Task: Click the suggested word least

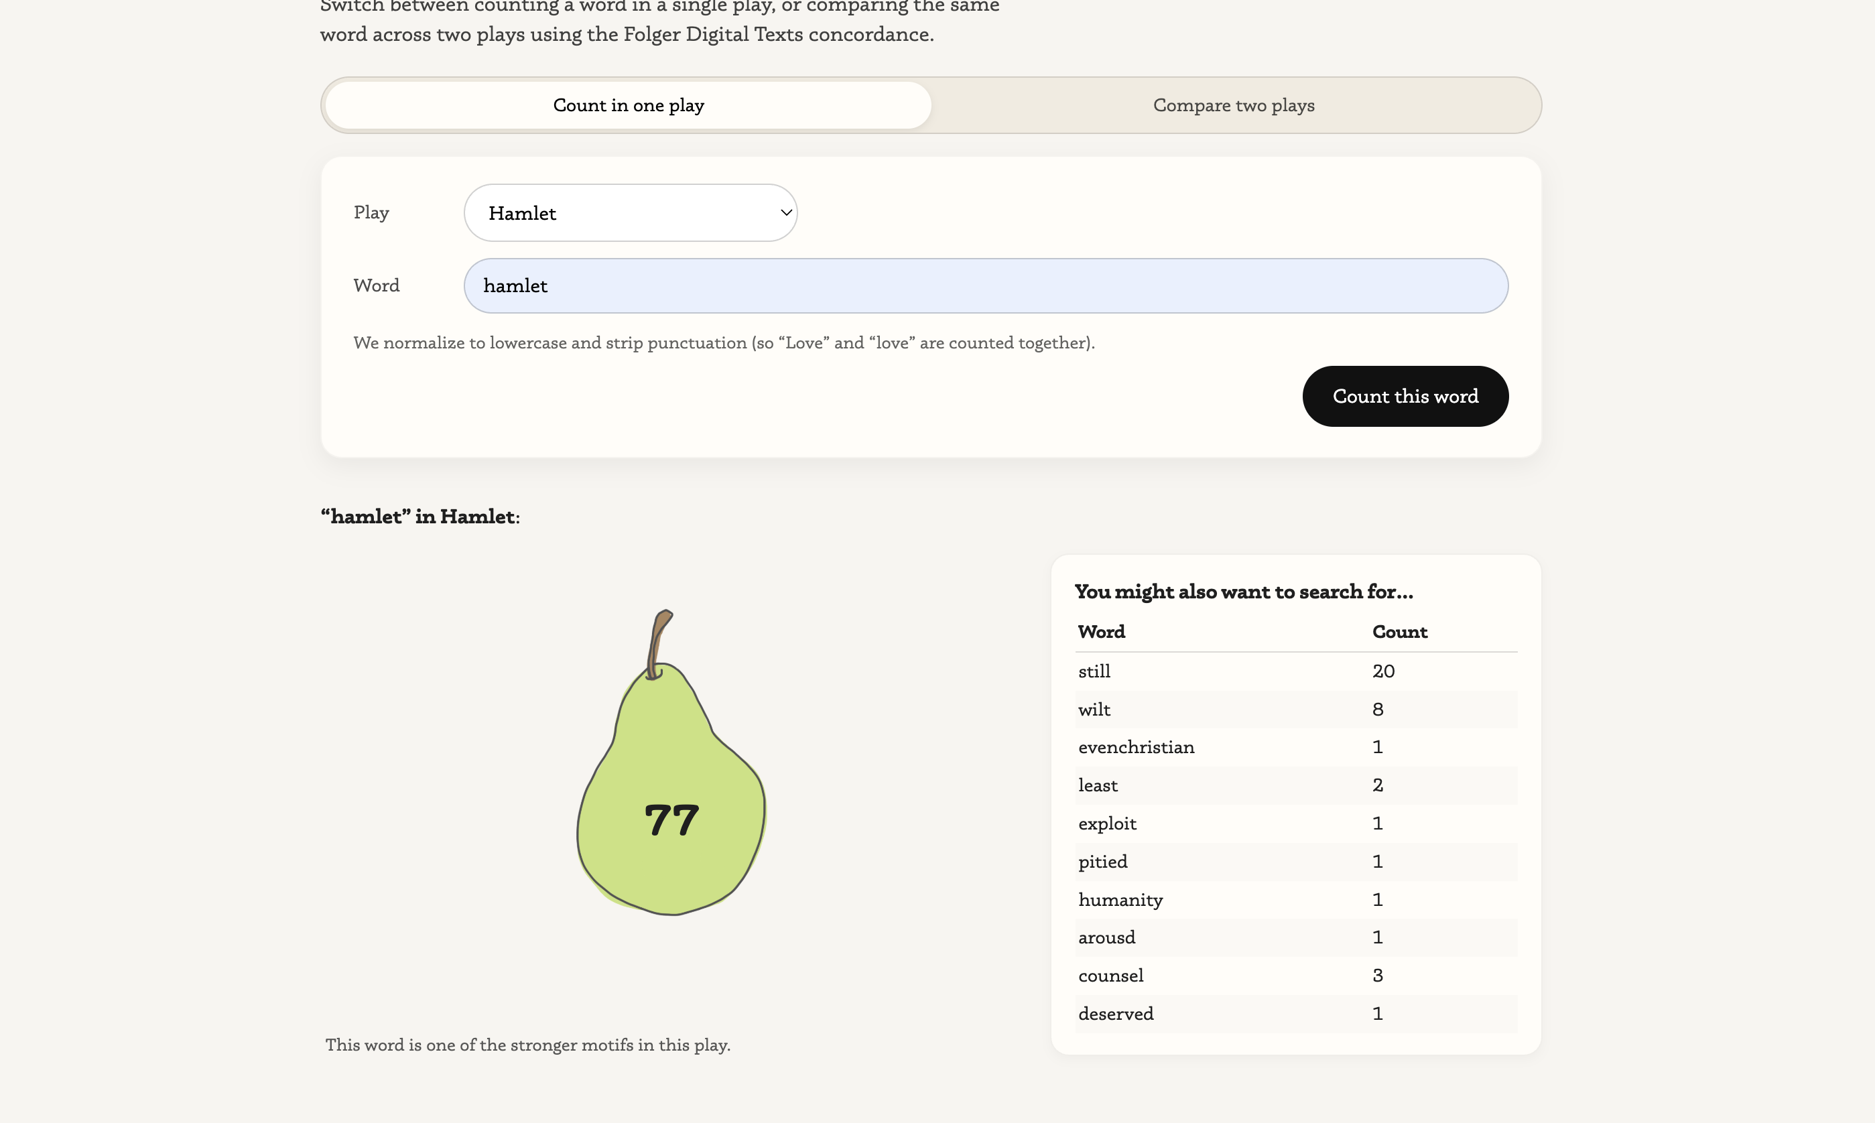Action: click(x=1097, y=785)
